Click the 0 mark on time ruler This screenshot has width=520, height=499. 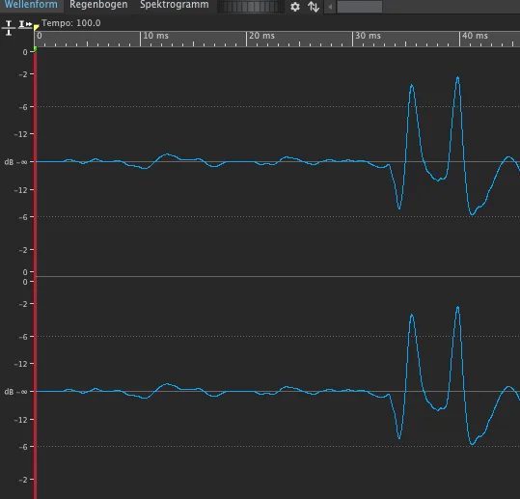[x=40, y=36]
